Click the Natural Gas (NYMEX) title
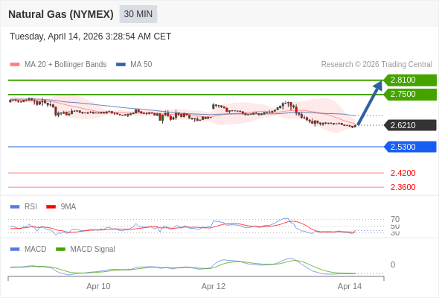Image resolution: width=439 pixels, height=298 pixels. tap(61, 14)
